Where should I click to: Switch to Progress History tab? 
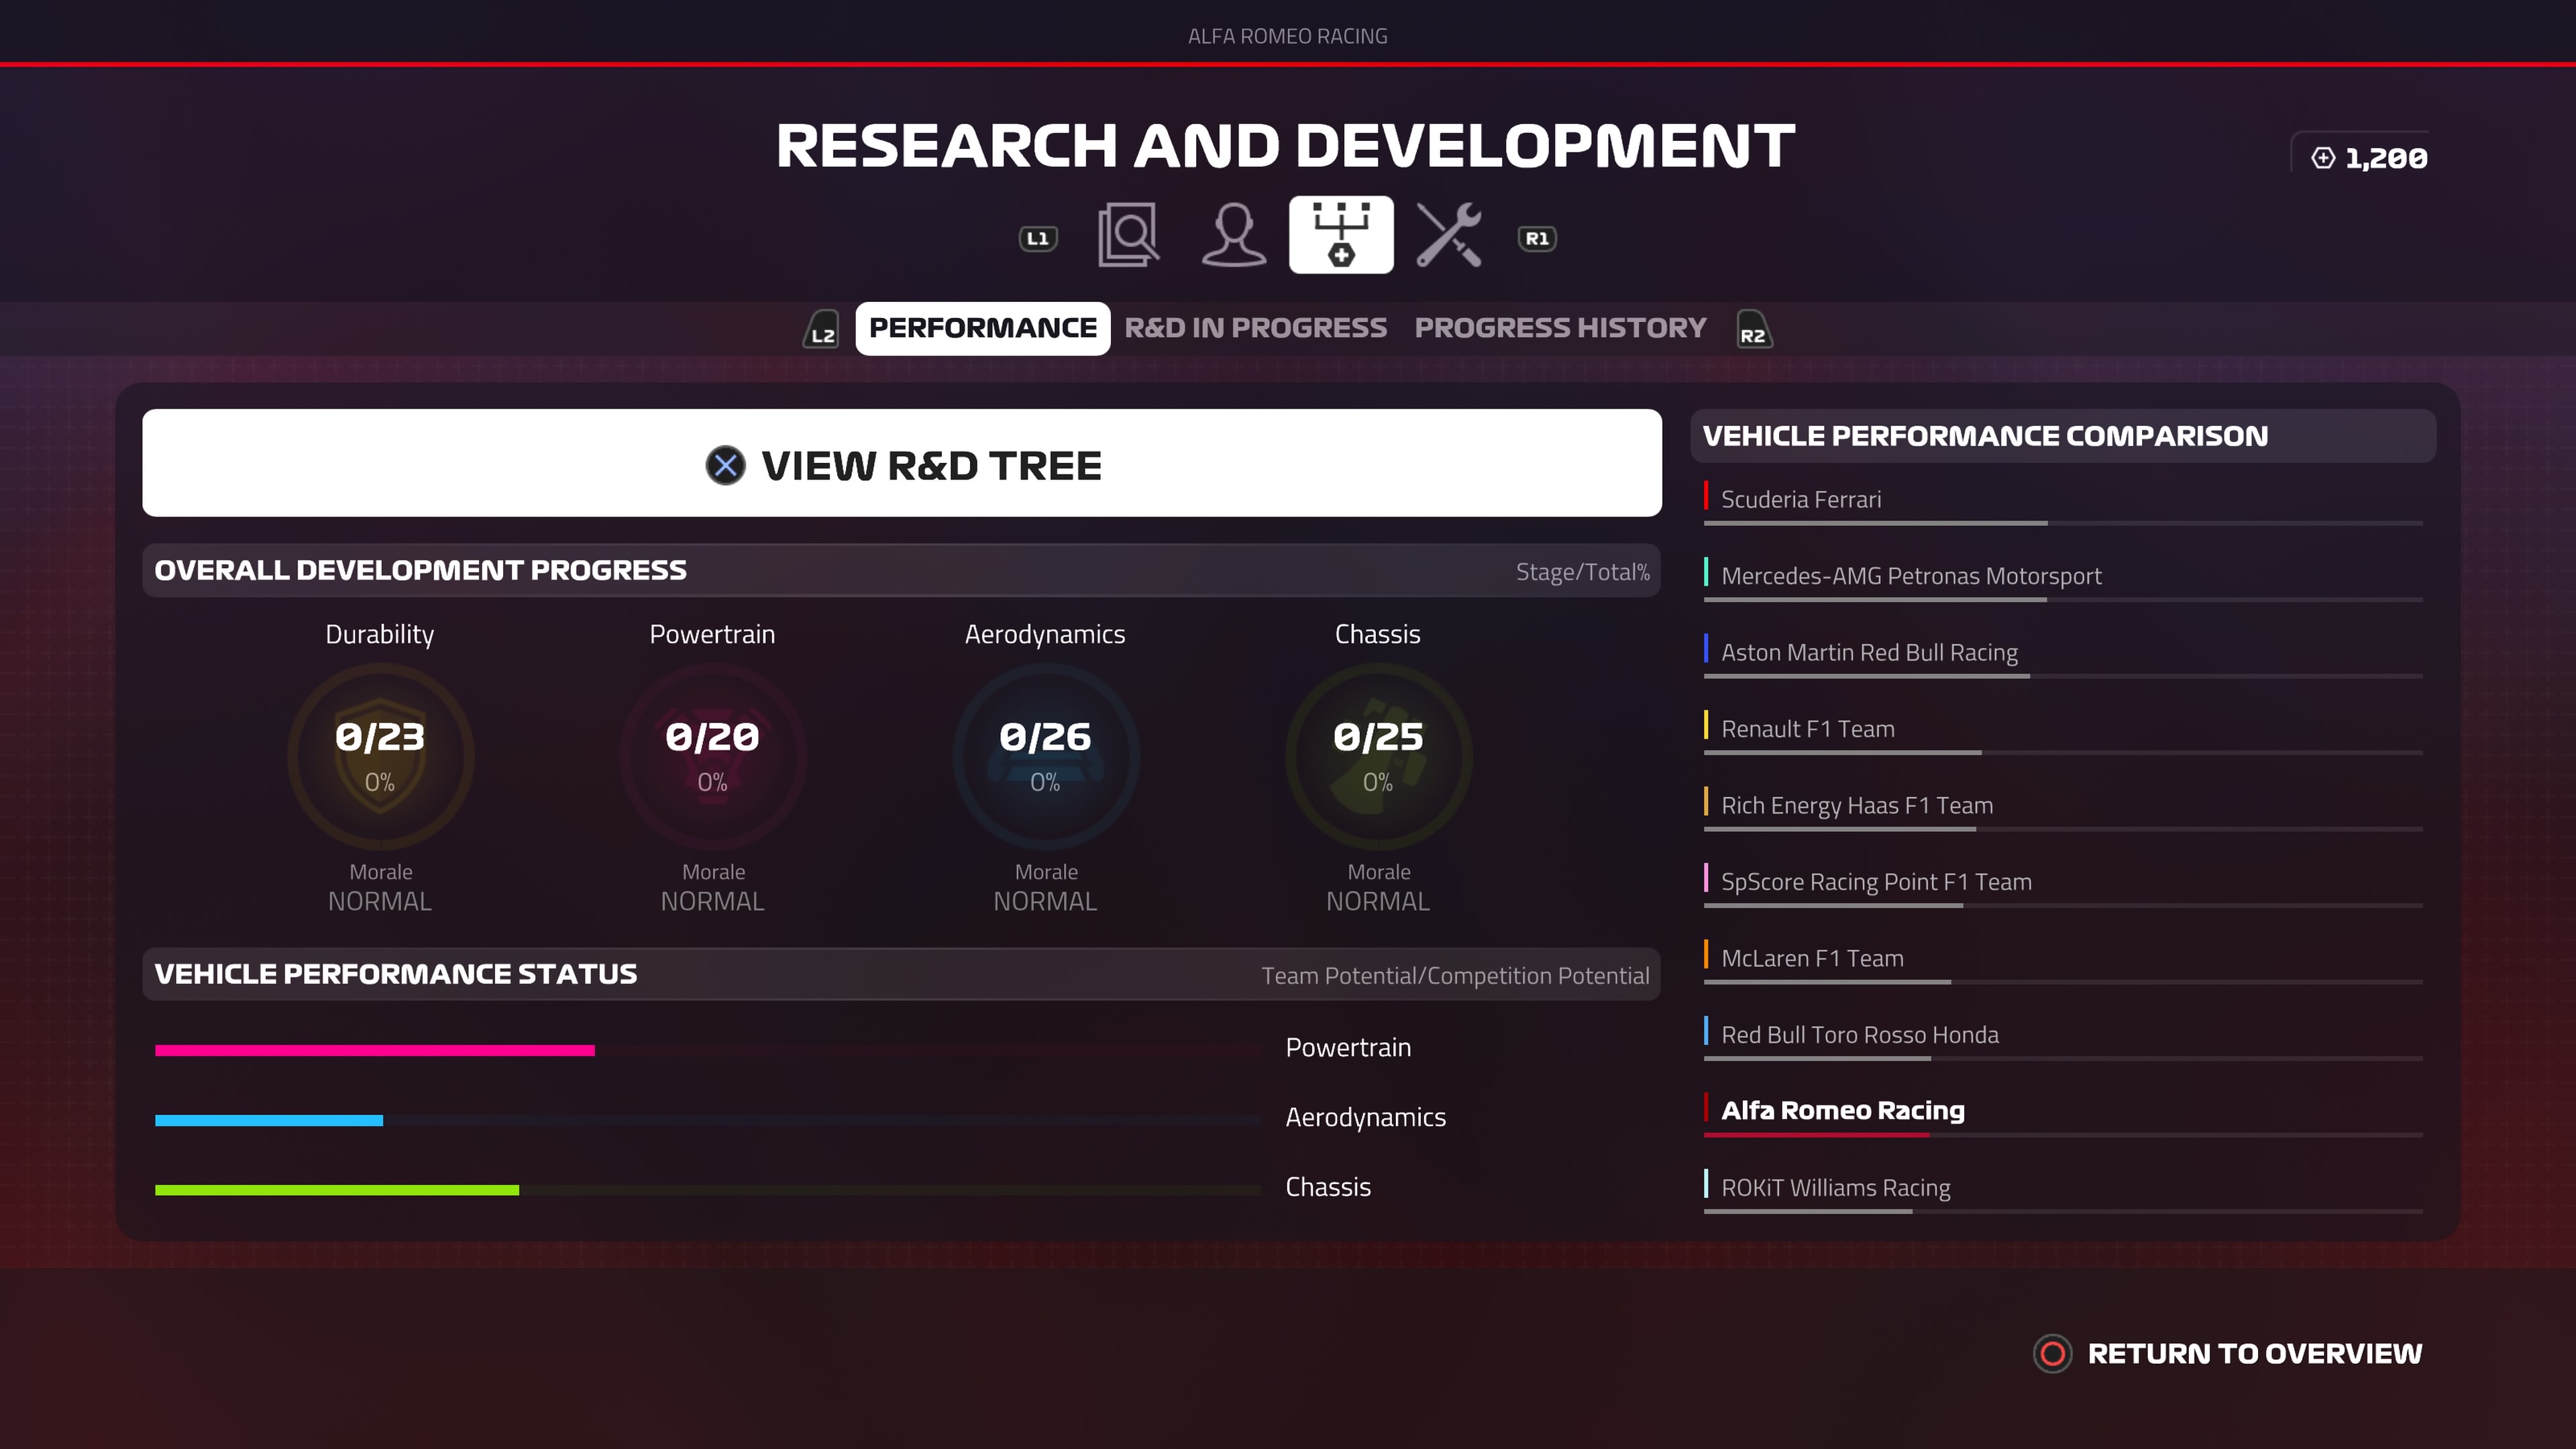click(1560, 328)
